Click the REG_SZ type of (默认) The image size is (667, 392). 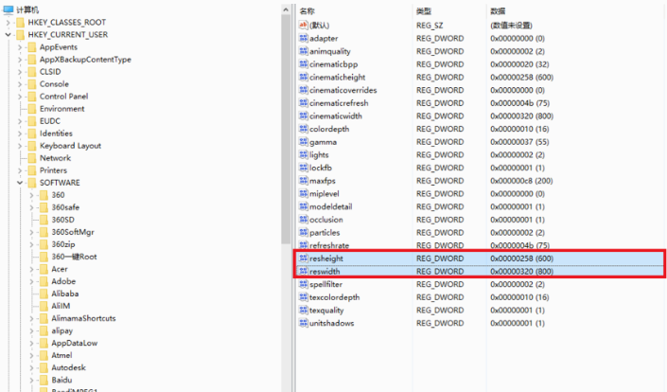pos(430,26)
